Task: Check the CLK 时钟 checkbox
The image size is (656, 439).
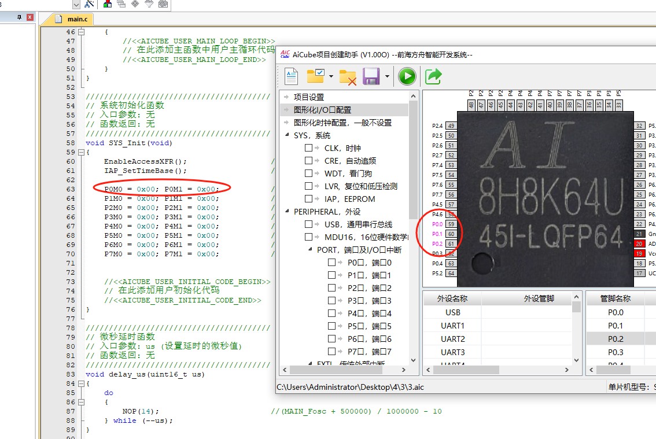Action: point(309,147)
